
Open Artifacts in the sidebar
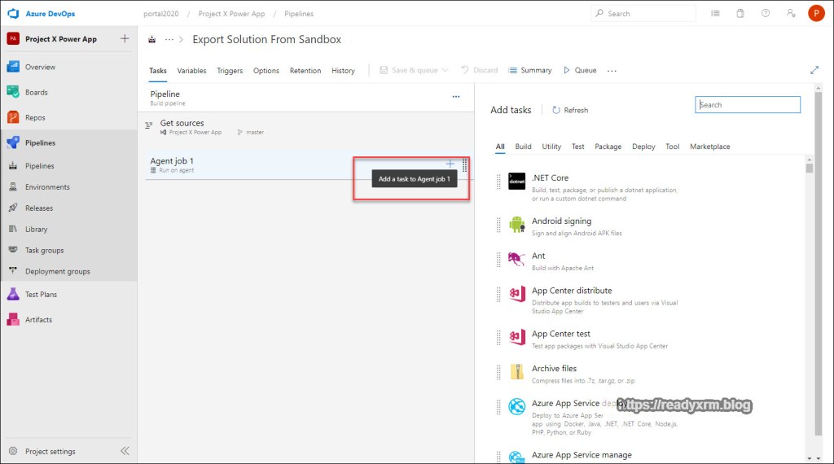tap(38, 319)
